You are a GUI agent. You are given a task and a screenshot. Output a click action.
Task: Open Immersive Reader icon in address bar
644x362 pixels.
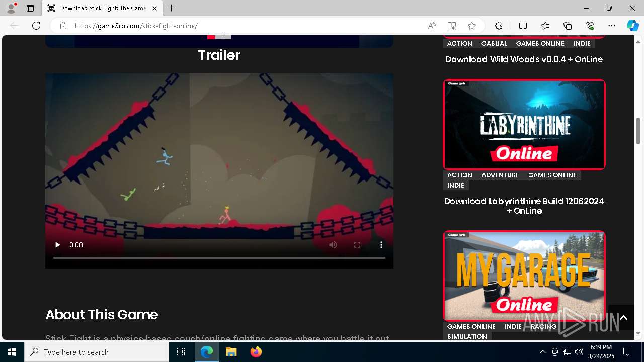[452, 26]
